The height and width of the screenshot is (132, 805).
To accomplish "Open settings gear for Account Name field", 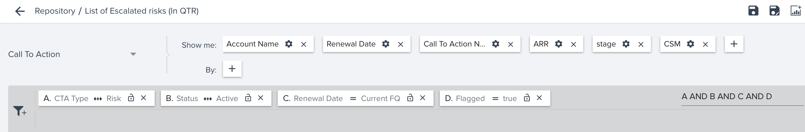I will pyautogui.click(x=289, y=44).
